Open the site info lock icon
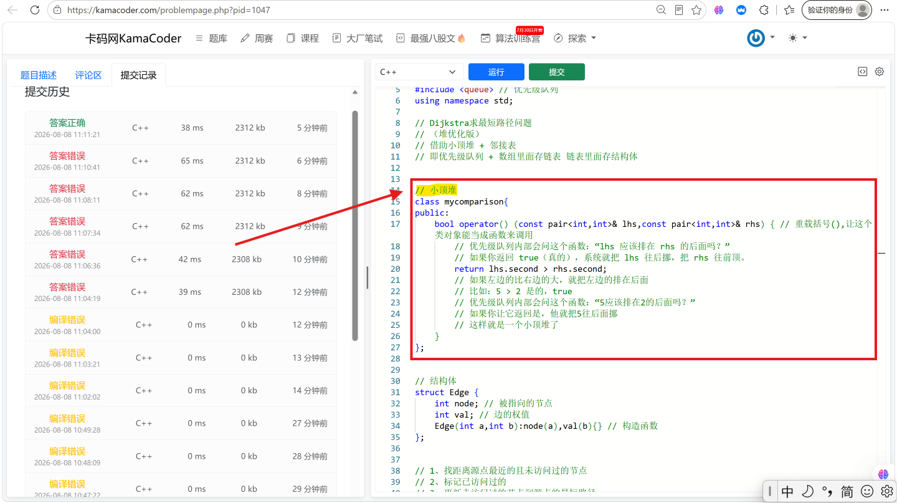This screenshot has width=897, height=503. (x=57, y=10)
